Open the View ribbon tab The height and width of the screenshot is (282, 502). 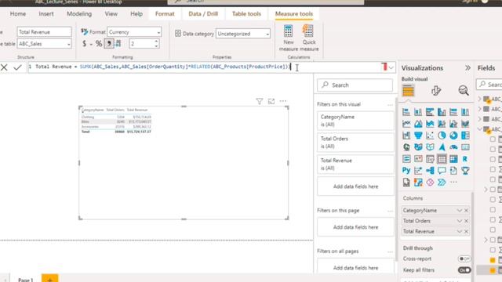click(111, 14)
